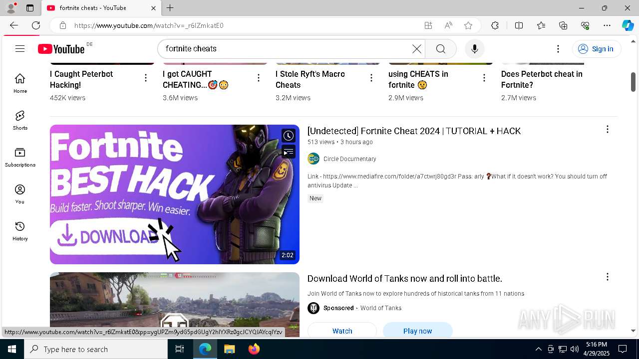Activate Read aloud in address bar

tap(448, 25)
